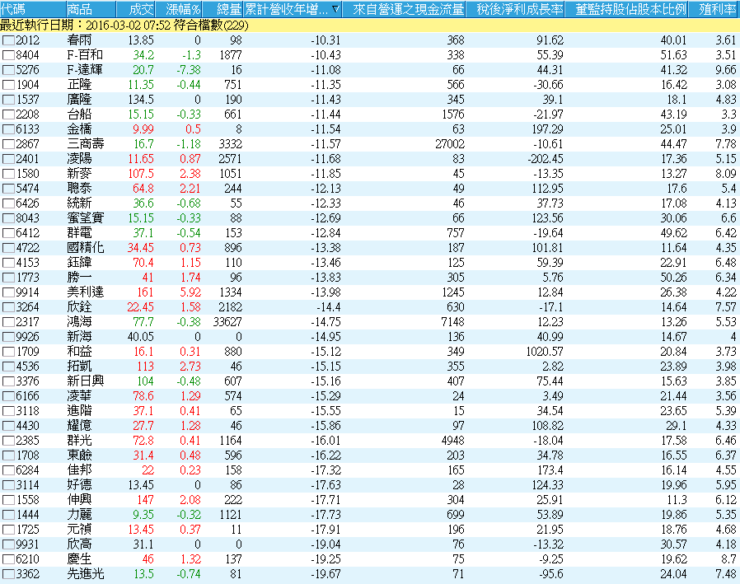740x584 pixels.
Task: Click the 漲幅% column header
Action: (183, 10)
